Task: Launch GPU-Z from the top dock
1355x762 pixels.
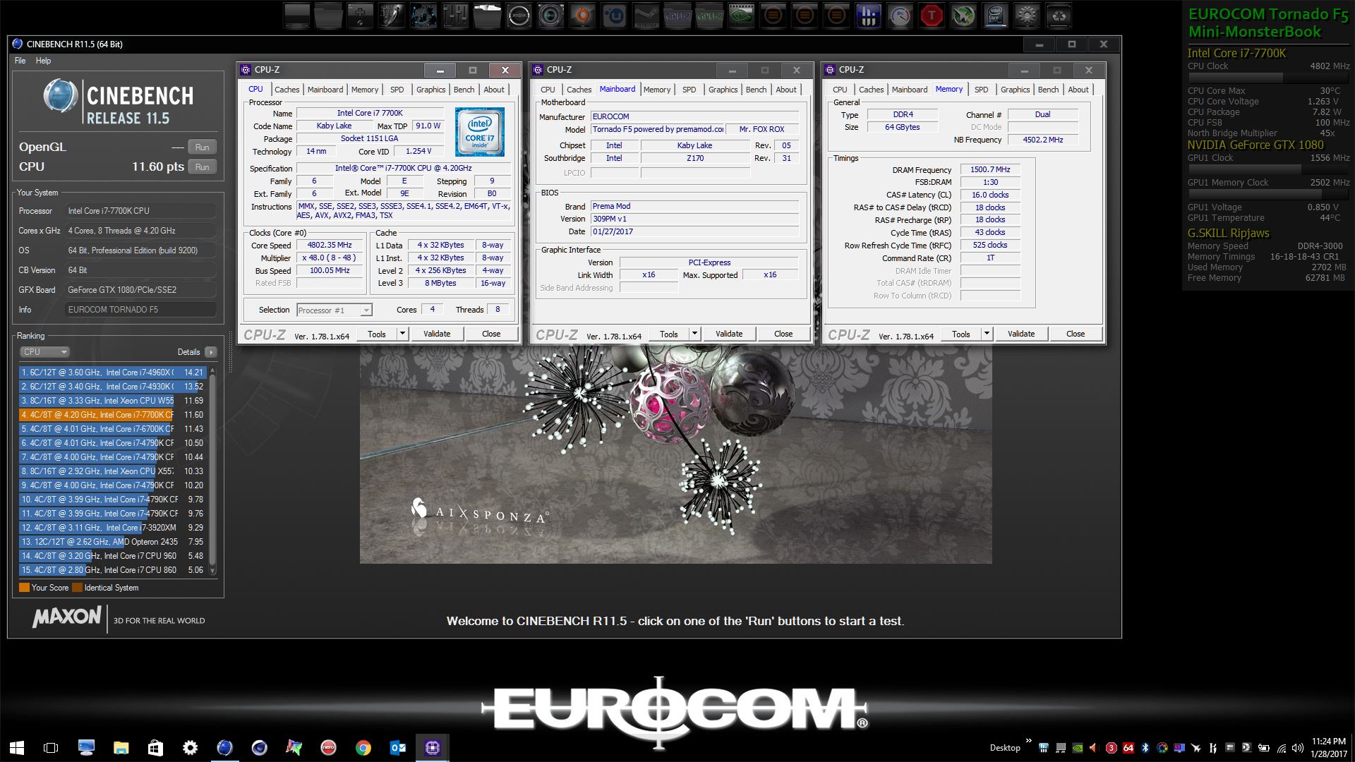Action: tap(709, 16)
